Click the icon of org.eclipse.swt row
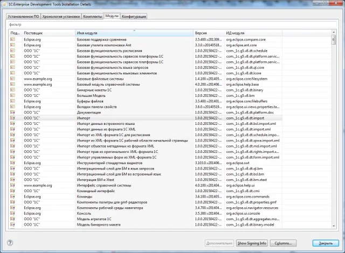345x253 pixels. tap(12, 163)
